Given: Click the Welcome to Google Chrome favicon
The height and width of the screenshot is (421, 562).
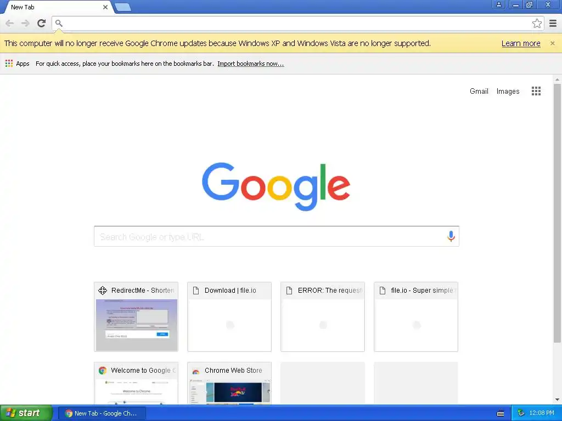Looking at the screenshot, I should (103, 371).
